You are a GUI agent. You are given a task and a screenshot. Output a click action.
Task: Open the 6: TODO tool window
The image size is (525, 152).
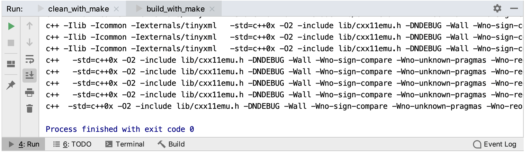(72, 144)
